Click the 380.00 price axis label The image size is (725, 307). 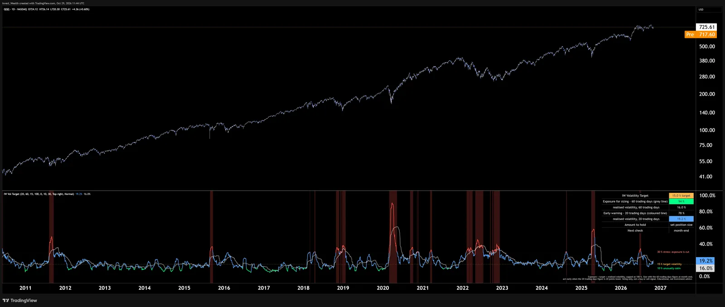click(x=707, y=61)
